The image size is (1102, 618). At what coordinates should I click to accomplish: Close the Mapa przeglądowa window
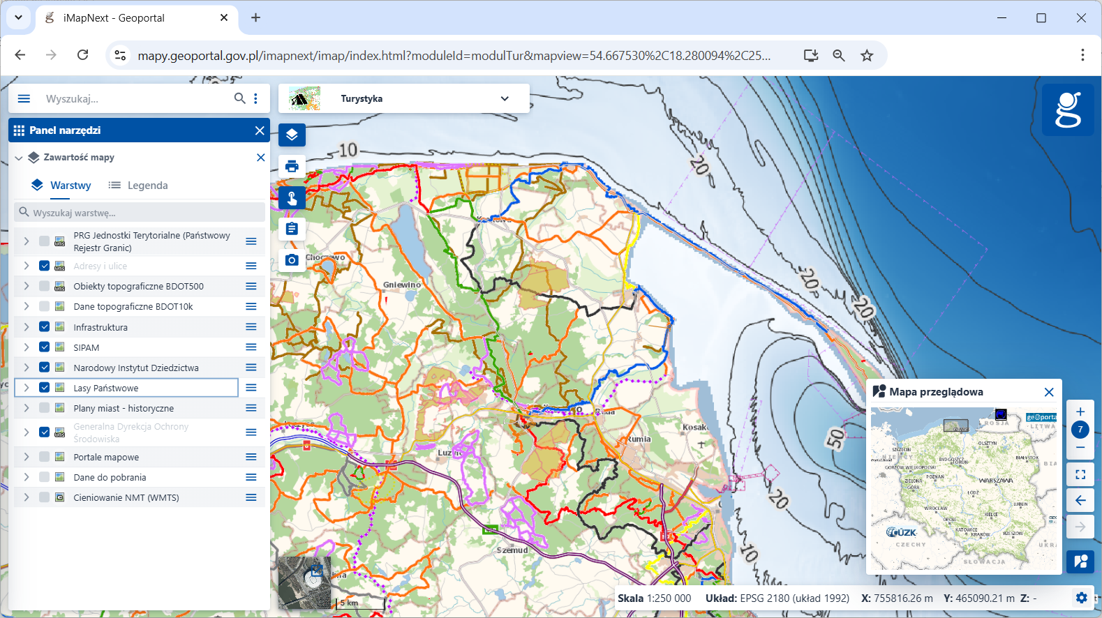coord(1048,392)
